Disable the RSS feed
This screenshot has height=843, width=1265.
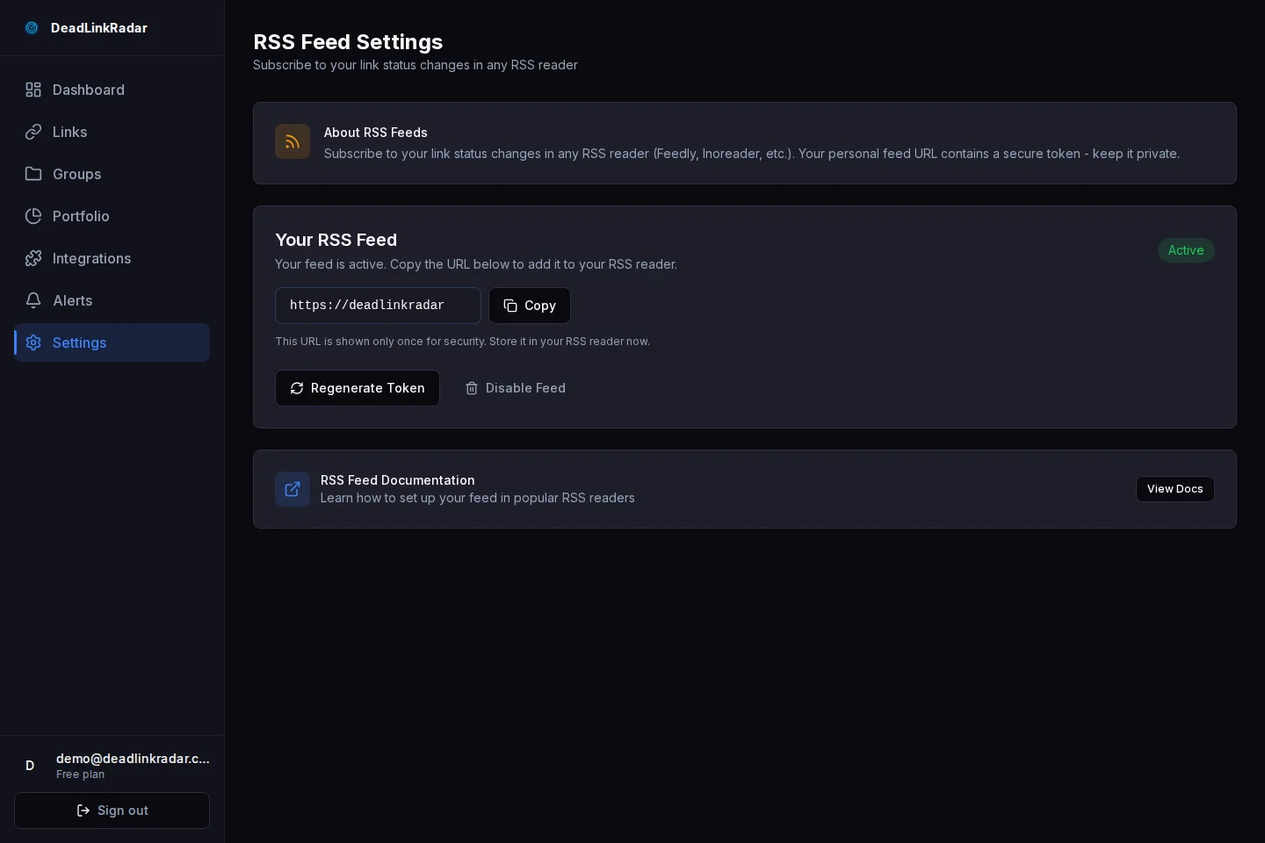516,388
